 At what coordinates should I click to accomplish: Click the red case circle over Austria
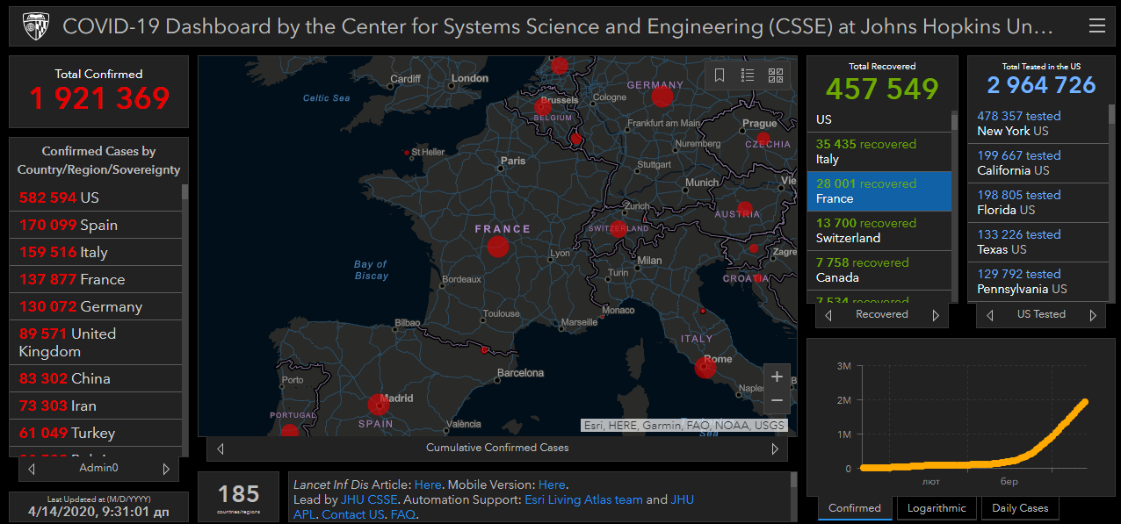pos(745,210)
